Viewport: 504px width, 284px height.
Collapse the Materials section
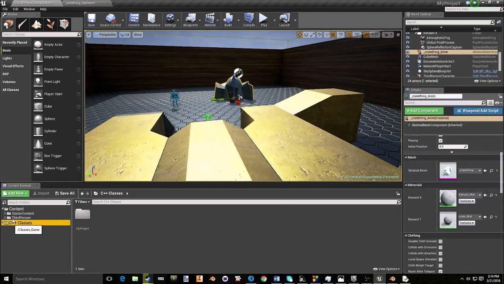pyautogui.click(x=406, y=185)
